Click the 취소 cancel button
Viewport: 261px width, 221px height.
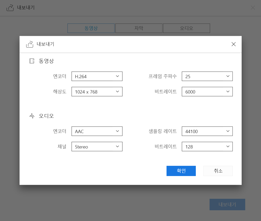coord(218,171)
